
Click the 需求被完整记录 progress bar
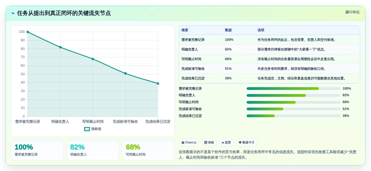click(x=293, y=89)
